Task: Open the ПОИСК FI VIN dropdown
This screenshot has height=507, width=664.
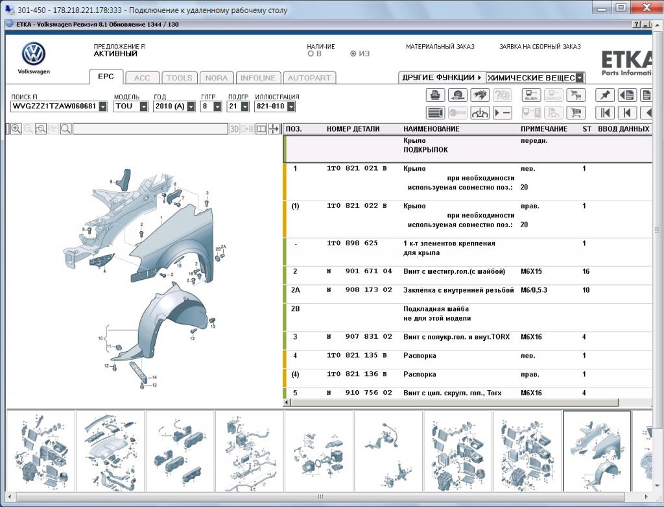Action: 103,106
